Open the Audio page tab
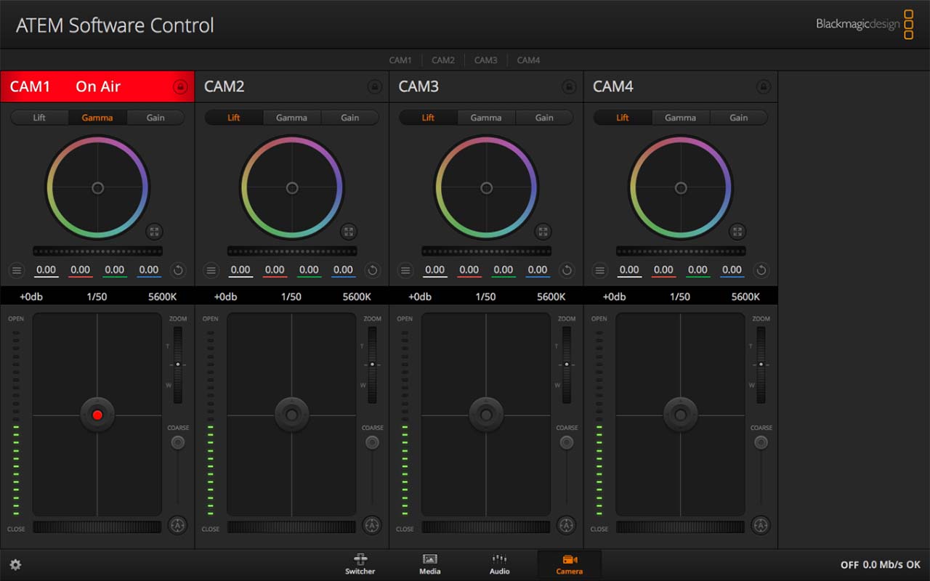The height and width of the screenshot is (581, 930). 499,564
